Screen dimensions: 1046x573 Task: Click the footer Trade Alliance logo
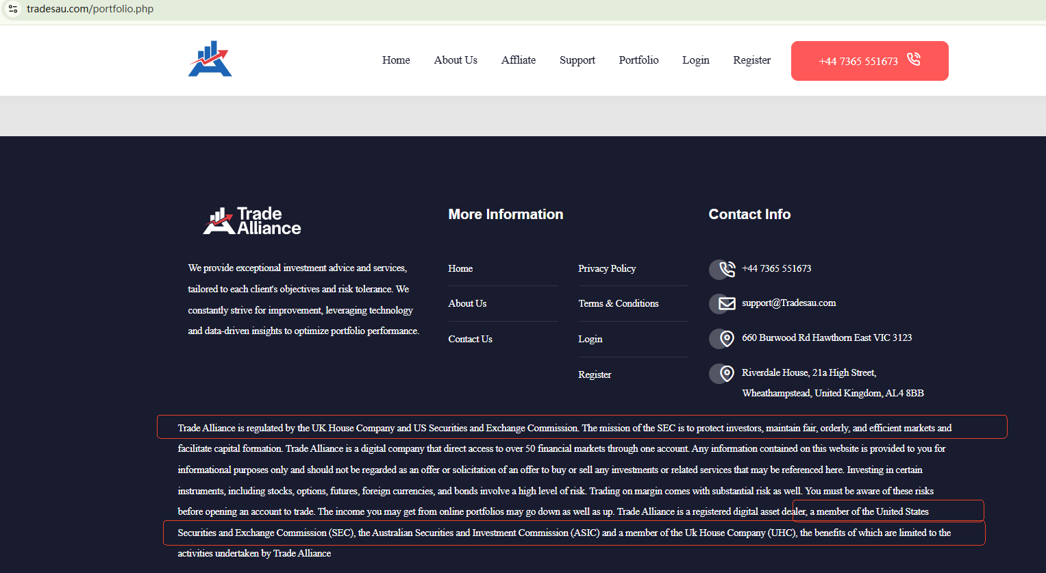tap(252, 221)
